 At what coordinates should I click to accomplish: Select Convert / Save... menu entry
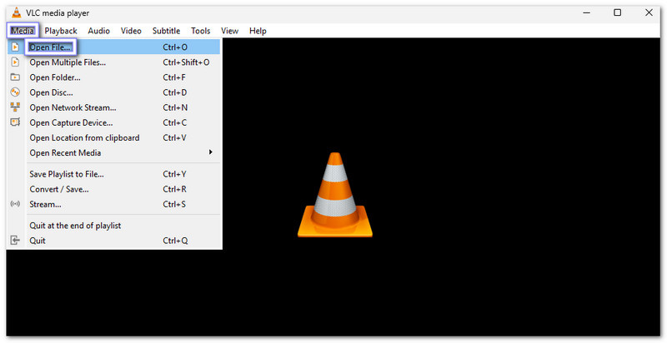(59, 189)
